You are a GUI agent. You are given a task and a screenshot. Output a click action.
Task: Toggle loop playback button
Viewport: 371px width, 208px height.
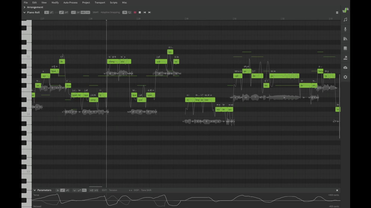(129, 12)
